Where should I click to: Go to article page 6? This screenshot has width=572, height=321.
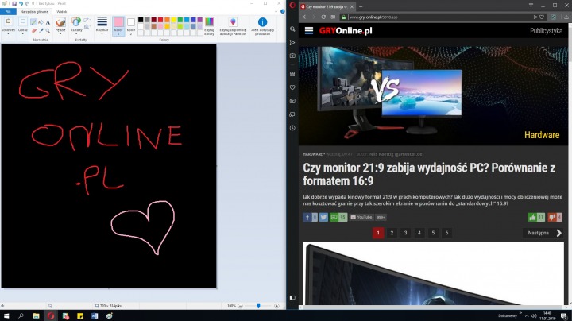click(446, 233)
